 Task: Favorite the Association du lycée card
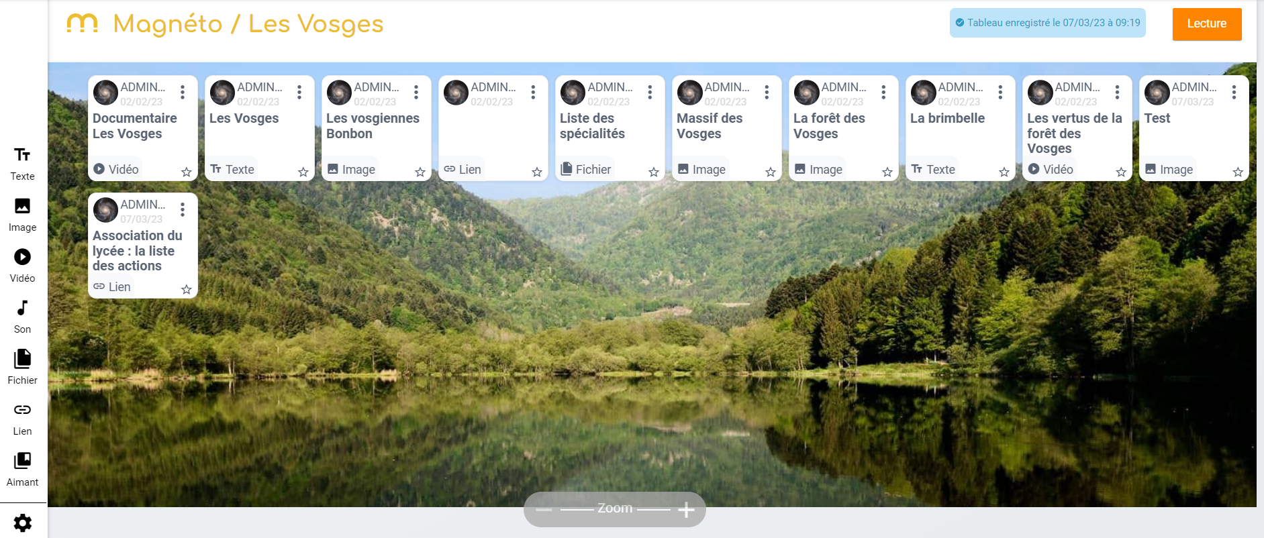pyautogui.click(x=187, y=290)
